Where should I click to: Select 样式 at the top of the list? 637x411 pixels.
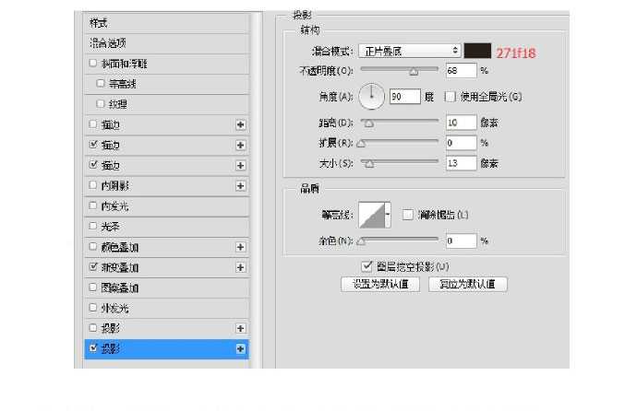[x=163, y=22]
